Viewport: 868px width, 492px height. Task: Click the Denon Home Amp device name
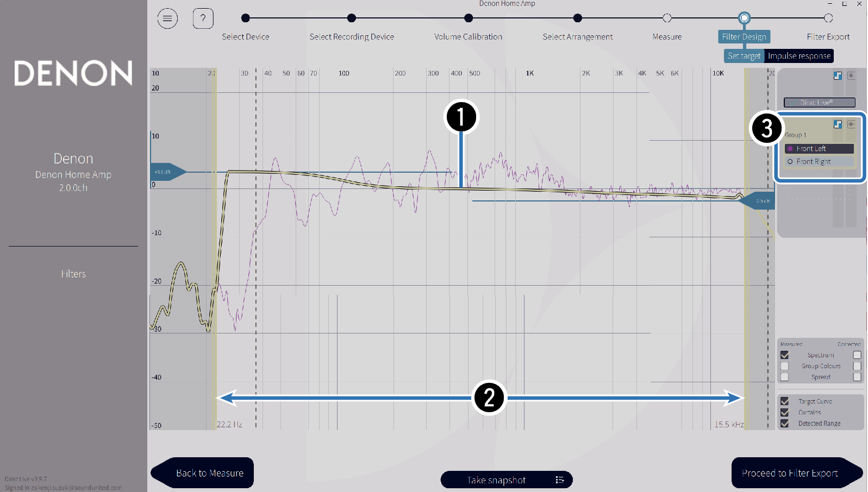point(73,175)
